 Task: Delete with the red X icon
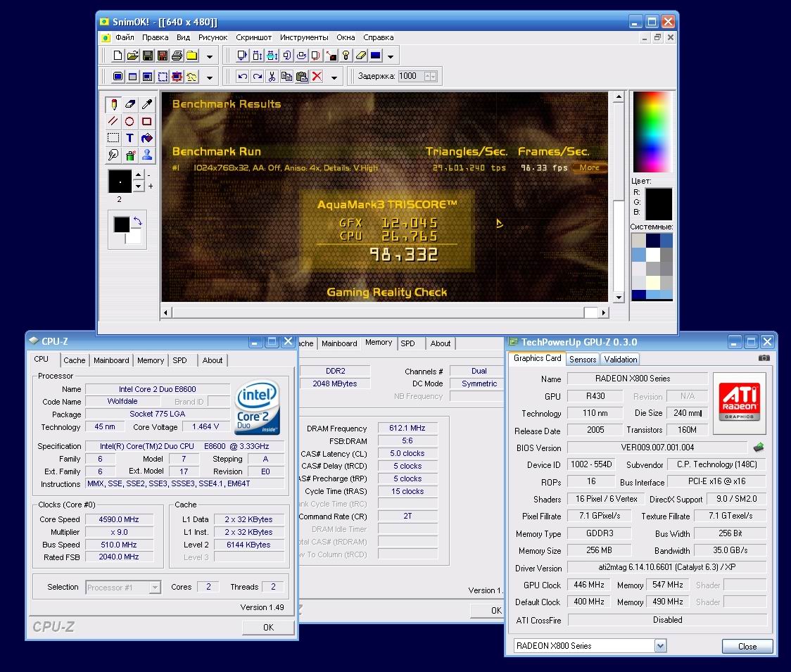pos(317,76)
